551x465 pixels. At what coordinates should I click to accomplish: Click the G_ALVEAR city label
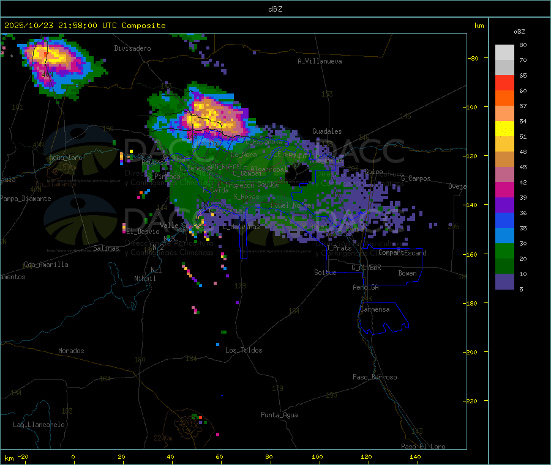pyautogui.click(x=366, y=268)
